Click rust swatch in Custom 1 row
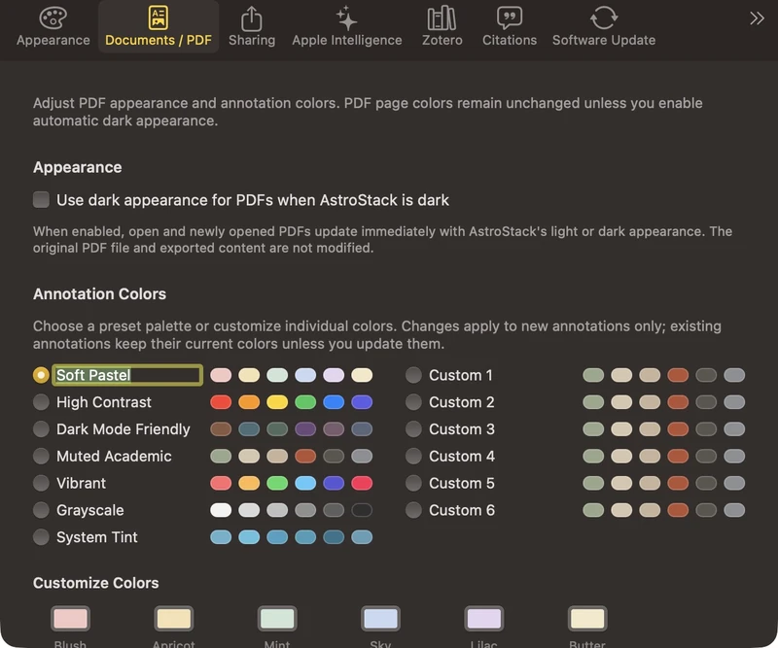This screenshot has width=778, height=648. (x=678, y=375)
